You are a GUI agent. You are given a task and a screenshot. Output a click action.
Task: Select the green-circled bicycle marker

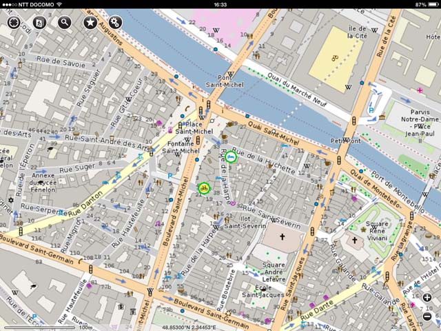(204, 188)
